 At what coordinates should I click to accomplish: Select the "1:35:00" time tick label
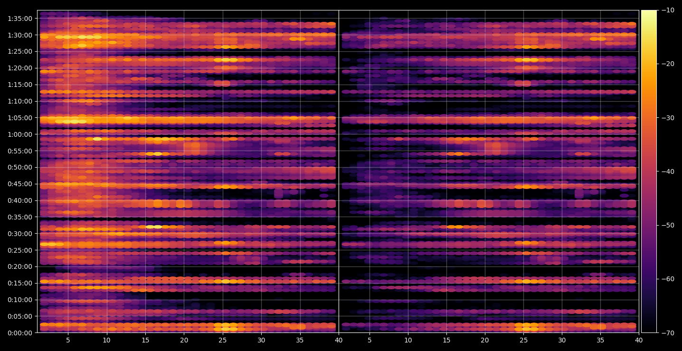tap(20, 19)
